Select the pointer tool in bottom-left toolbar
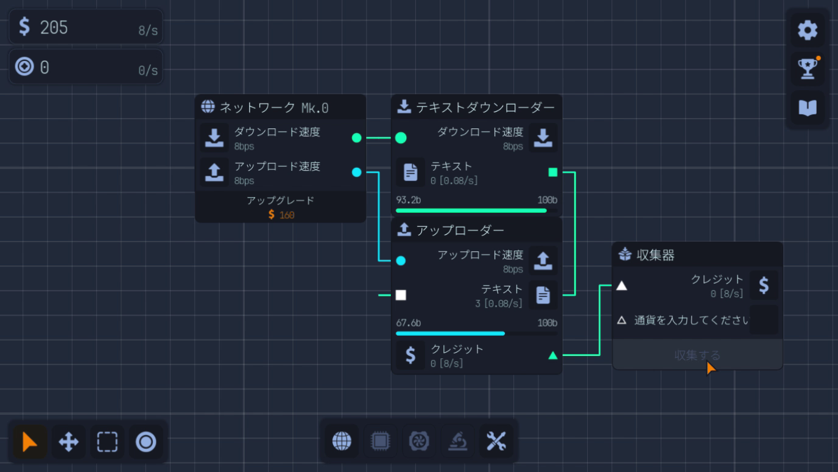 click(x=28, y=442)
